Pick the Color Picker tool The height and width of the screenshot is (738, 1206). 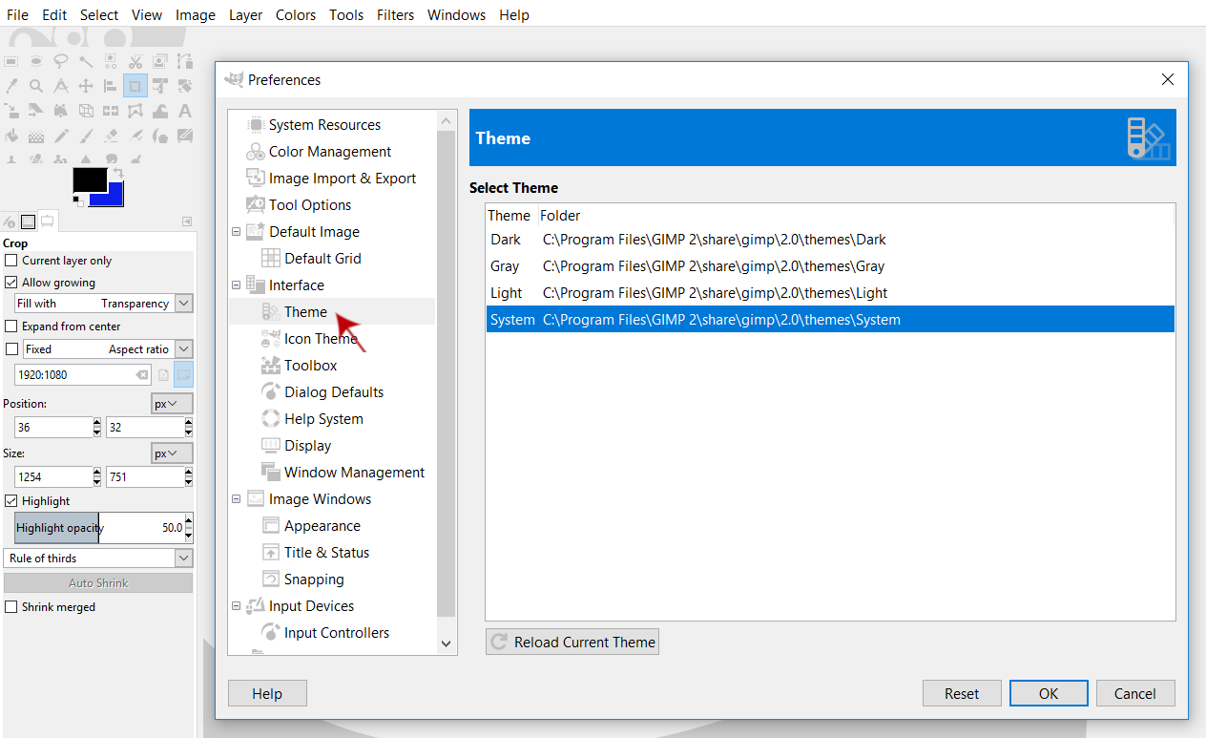(13, 85)
